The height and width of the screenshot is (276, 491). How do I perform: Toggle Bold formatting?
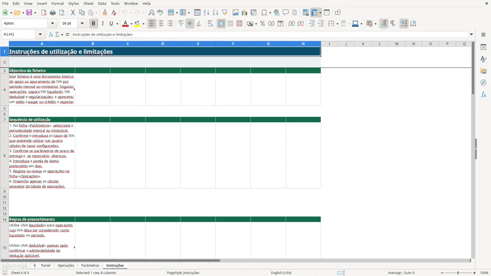(x=93, y=24)
